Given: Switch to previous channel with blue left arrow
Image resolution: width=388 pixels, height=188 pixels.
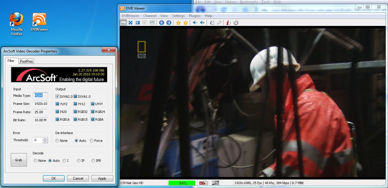Looking at the screenshot, I should tap(162, 23).
